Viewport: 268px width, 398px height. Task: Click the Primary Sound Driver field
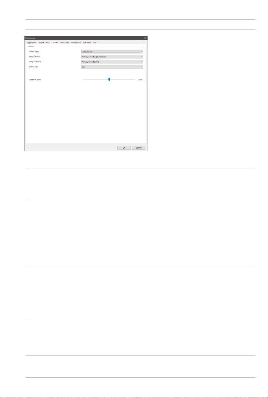tap(112, 62)
